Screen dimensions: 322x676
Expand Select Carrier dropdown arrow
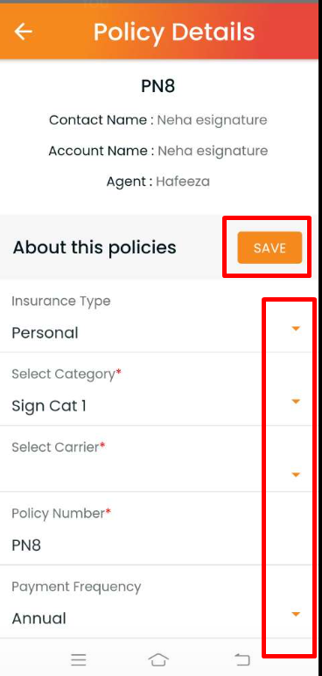[x=295, y=475]
